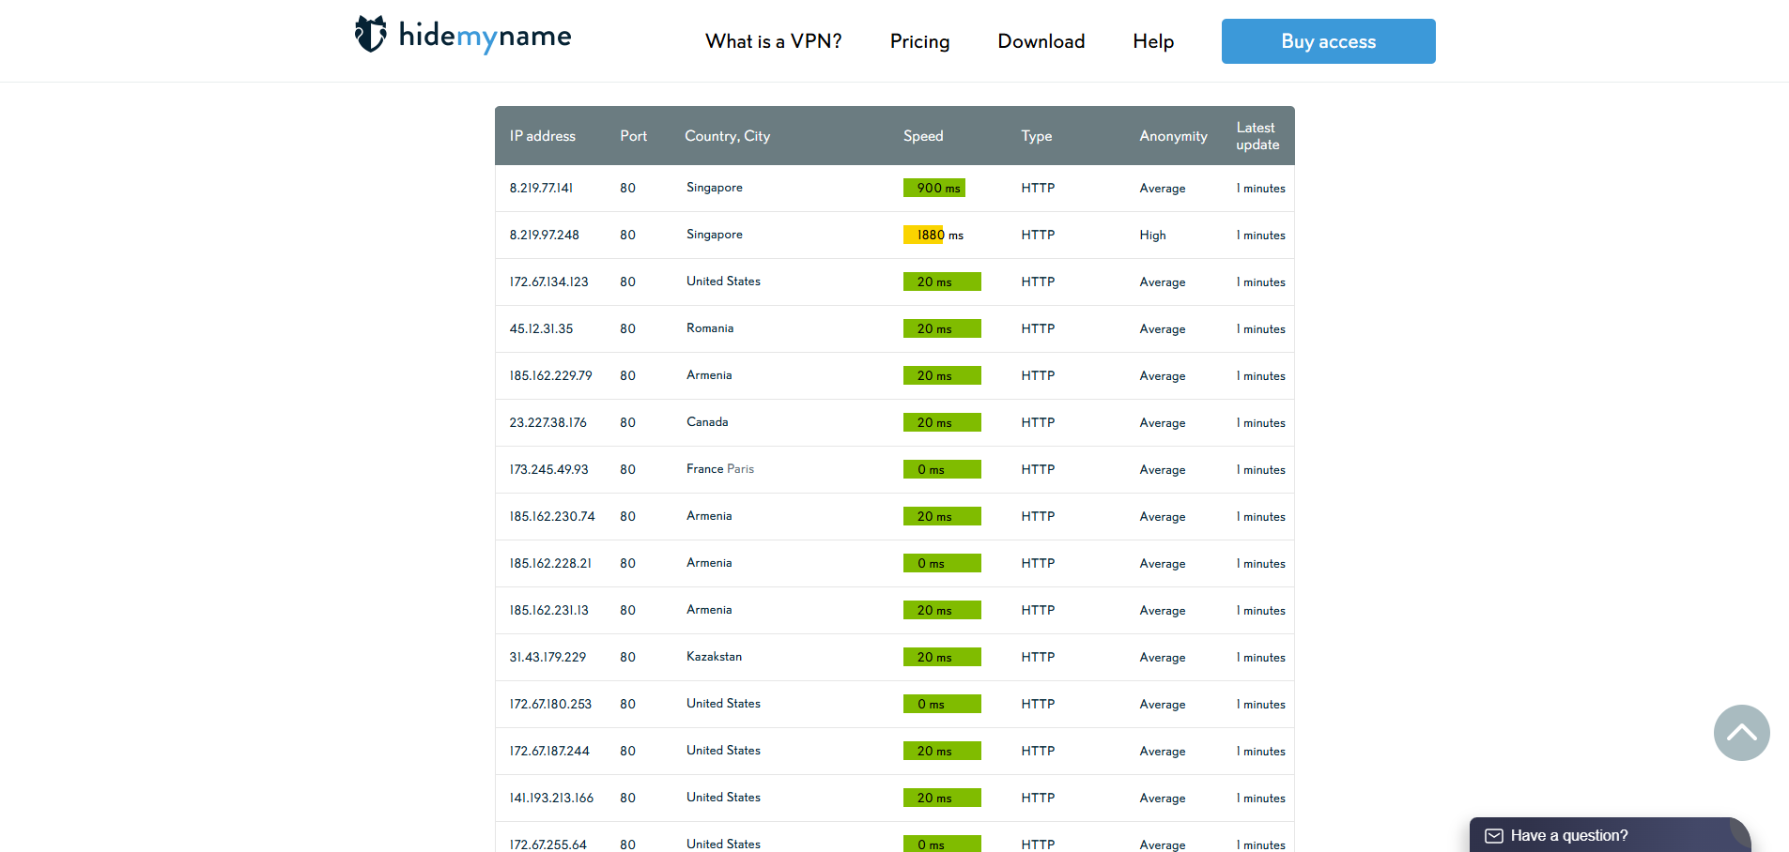Select IP address 185.162.228.21

tap(551, 563)
